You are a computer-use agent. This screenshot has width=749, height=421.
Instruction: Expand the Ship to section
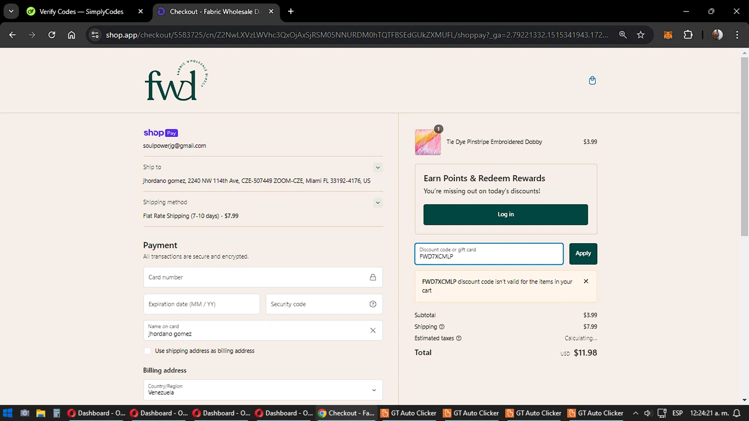pos(377,168)
